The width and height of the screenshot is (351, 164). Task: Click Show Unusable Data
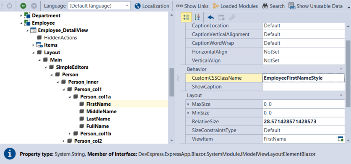[315, 6]
